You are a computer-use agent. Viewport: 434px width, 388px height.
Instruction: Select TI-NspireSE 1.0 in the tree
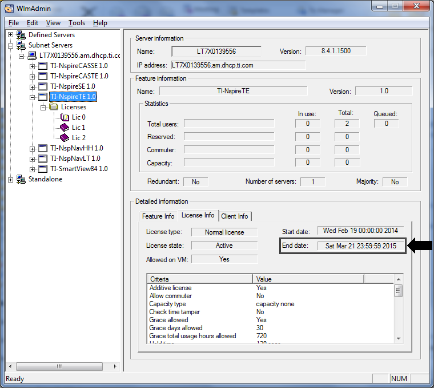(73, 86)
